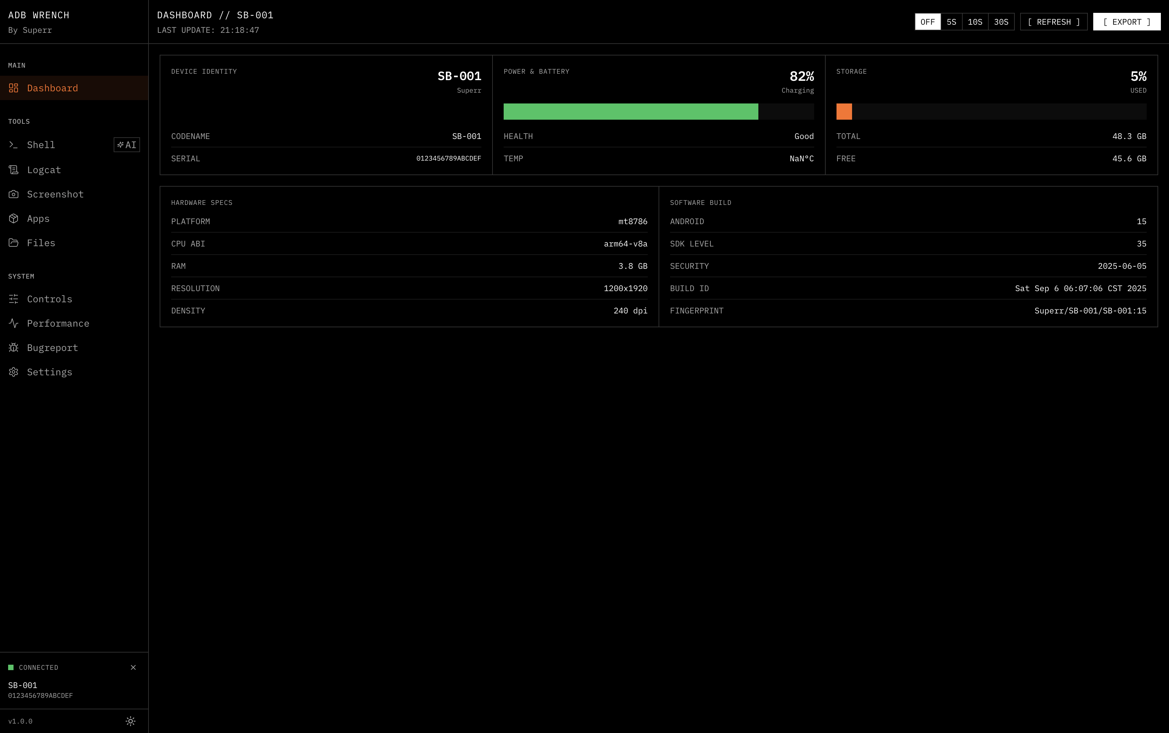1169x733 pixels.
Task: Open Logcat from the sidebar
Action: (x=14, y=169)
